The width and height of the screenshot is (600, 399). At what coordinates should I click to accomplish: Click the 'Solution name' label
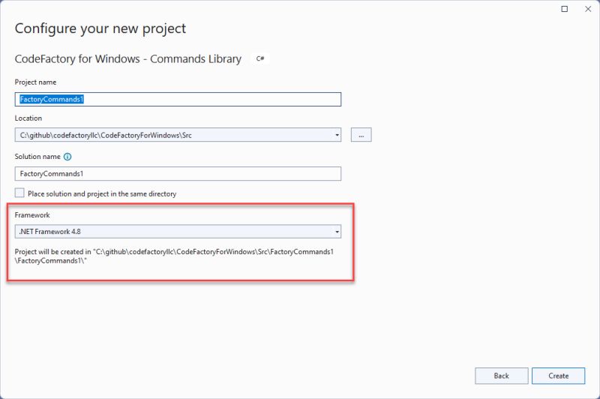37,157
